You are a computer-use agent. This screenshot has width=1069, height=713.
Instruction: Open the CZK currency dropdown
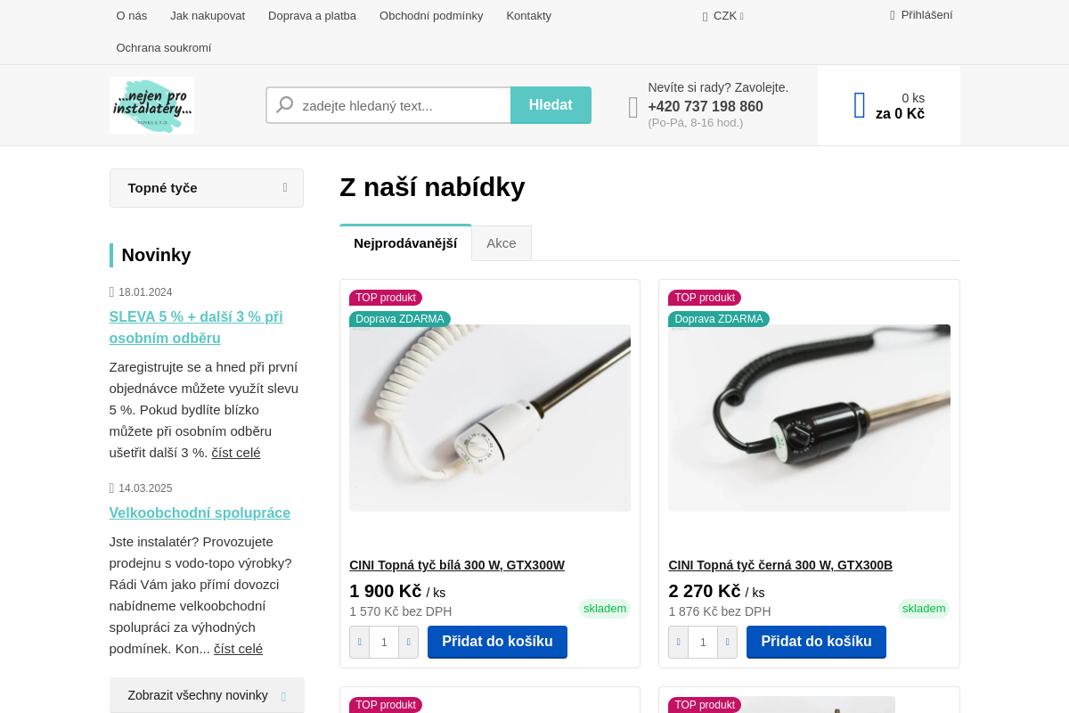click(x=723, y=15)
